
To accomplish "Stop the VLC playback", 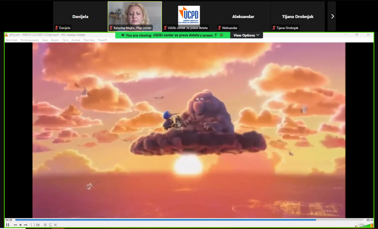I will tap(21, 225).
